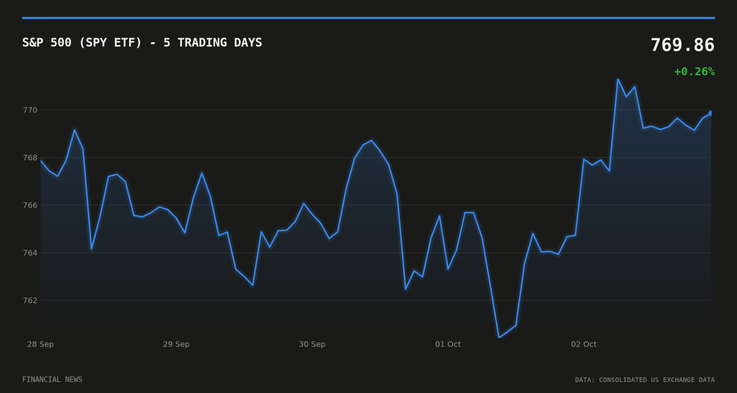This screenshot has height=393, width=737.
Task: Click the 770 y-axis label
Action: point(30,110)
